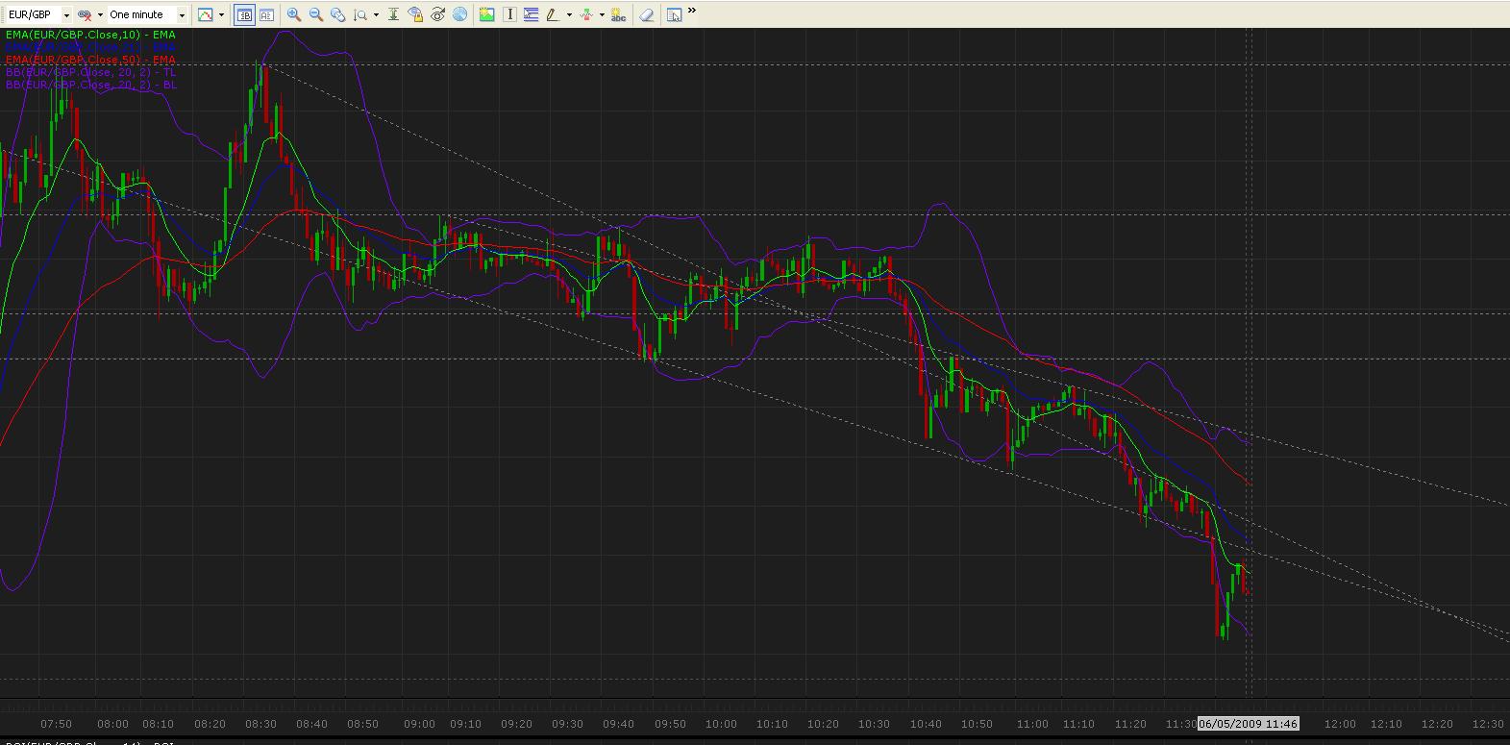Image resolution: width=1510 pixels, height=745 pixels.
Task: Click the text label abc tool
Action: tap(618, 14)
